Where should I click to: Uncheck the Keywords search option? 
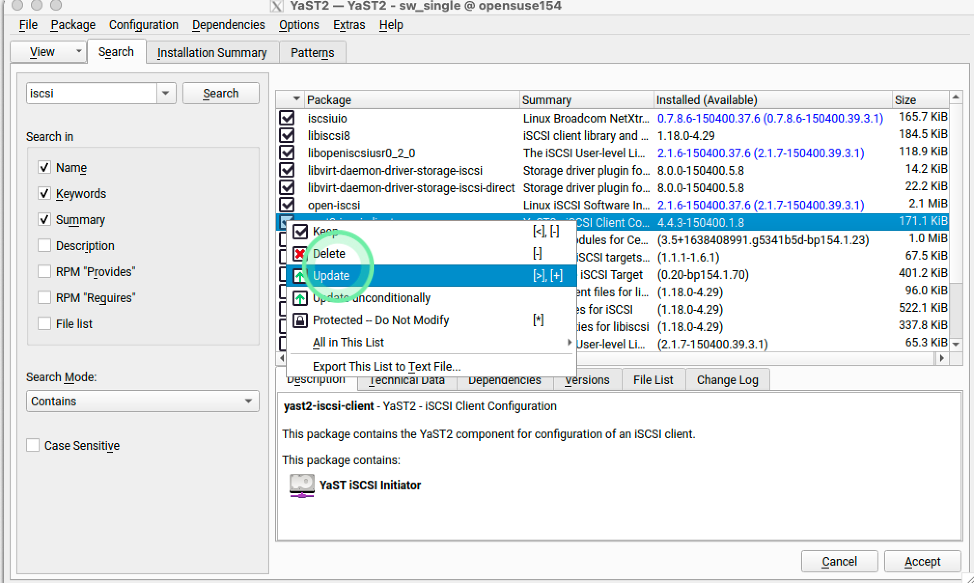44,194
